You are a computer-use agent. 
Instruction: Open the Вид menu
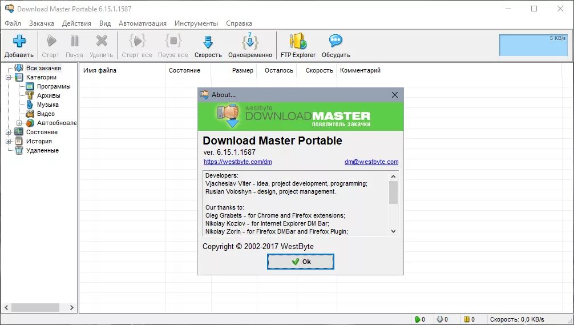(104, 23)
